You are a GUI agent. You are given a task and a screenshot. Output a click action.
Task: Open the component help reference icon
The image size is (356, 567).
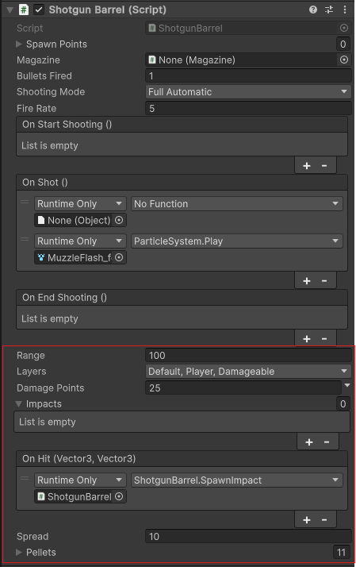coord(313,10)
